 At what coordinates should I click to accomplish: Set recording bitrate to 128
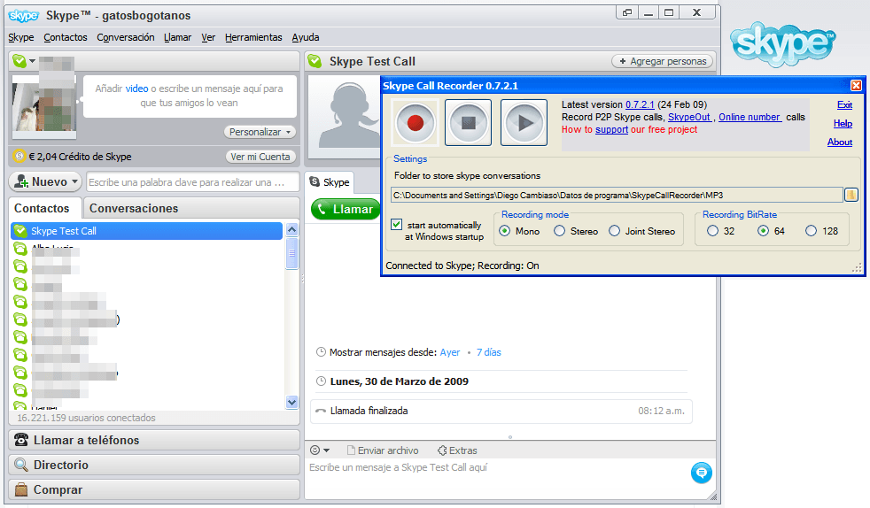point(812,231)
